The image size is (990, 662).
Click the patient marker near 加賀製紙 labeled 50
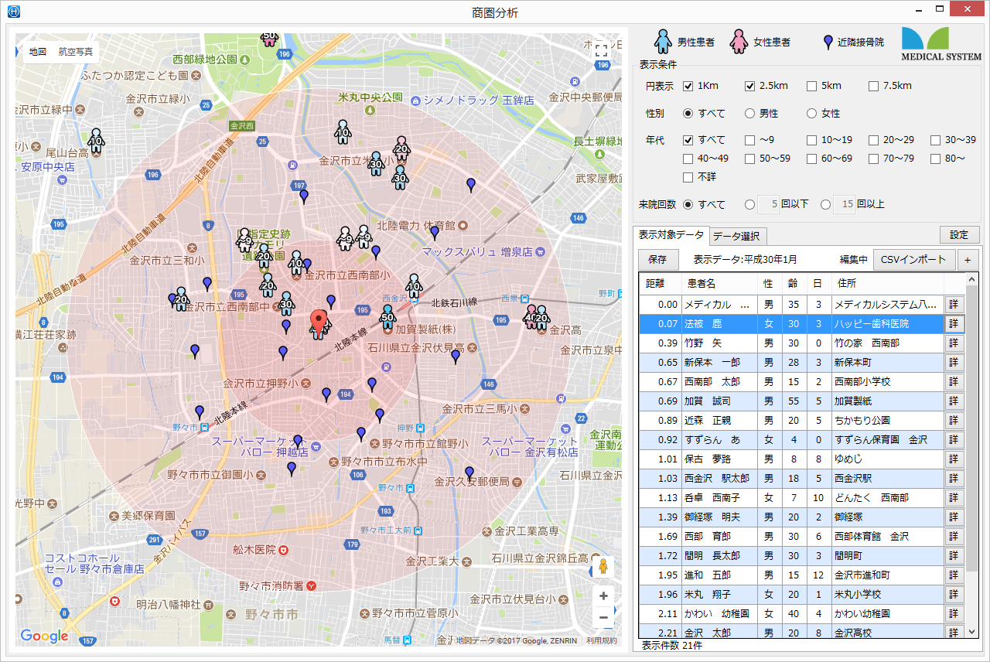pos(388,316)
